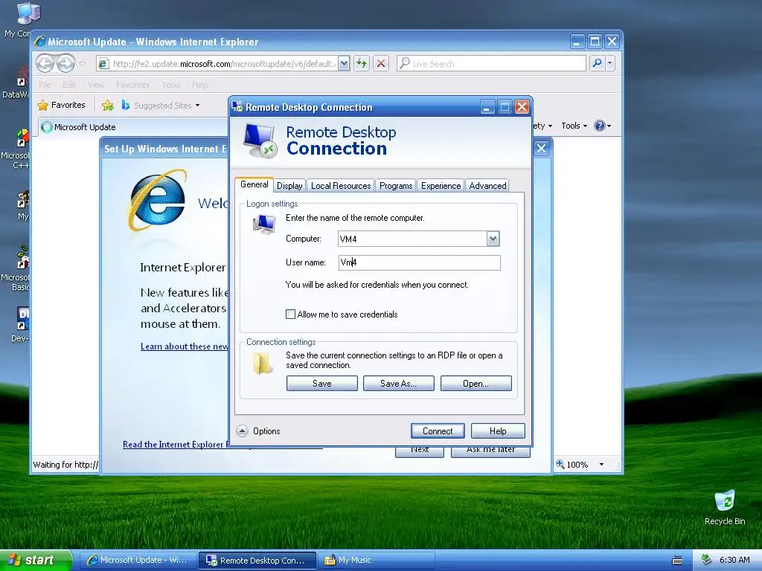Click the IE logo in setup dialog
Image resolution: width=762 pixels, height=571 pixels.
158,200
